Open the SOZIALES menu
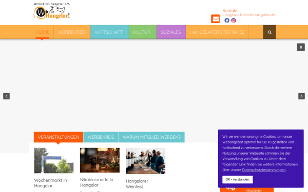Image resolution: width=308 pixels, height=192 pixels. (x=171, y=32)
